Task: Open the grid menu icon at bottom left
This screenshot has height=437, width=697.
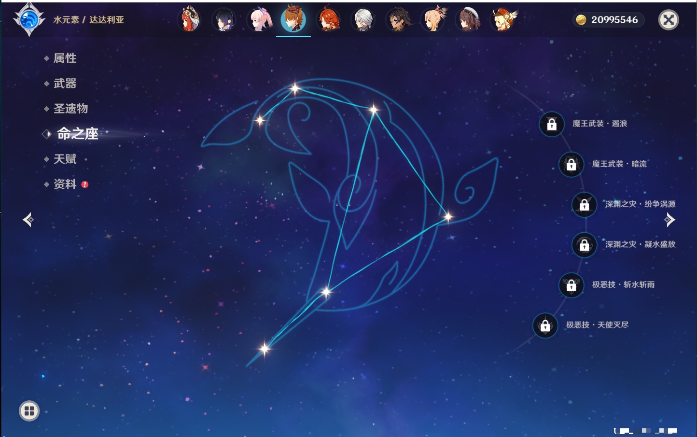Action: click(29, 411)
